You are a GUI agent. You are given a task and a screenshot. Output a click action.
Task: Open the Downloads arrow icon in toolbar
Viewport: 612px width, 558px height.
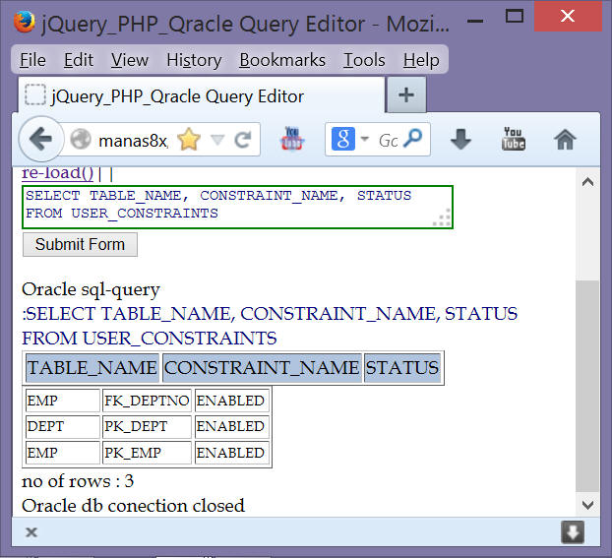[460, 139]
